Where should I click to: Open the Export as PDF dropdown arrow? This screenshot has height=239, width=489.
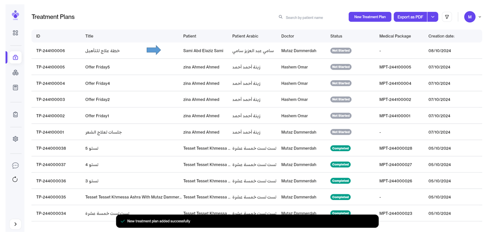coord(433,17)
